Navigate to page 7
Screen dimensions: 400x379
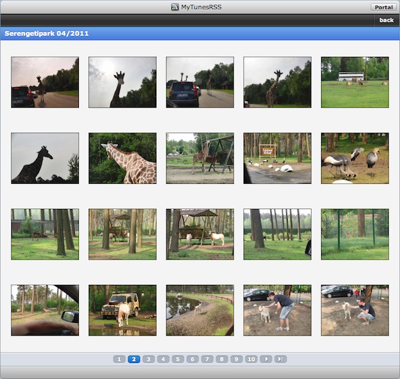coord(207,359)
